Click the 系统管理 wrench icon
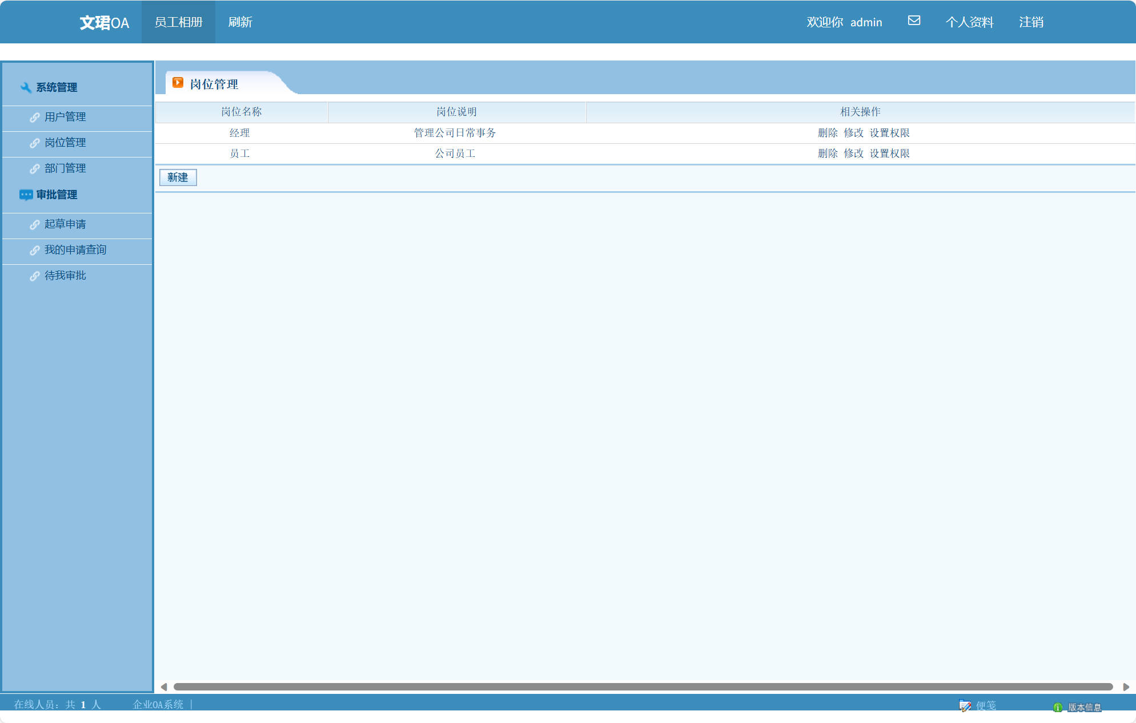1136x723 pixels. pyautogui.click(x=26, y=87)
